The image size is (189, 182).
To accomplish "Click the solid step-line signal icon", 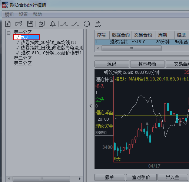I will [x=64, y=24].
